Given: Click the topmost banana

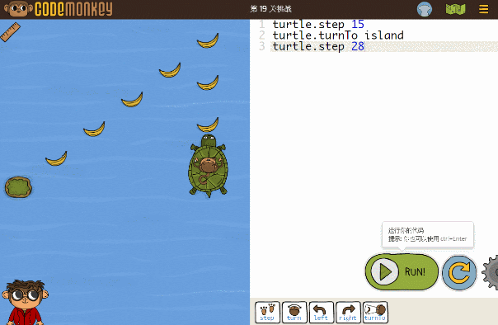Looking at the screenshot, I should point(208,41).
